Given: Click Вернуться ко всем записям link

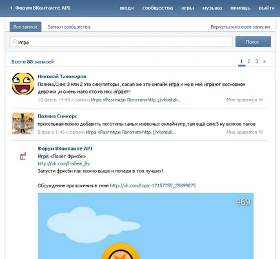Looking at the screenshot, I should (240, 27).
